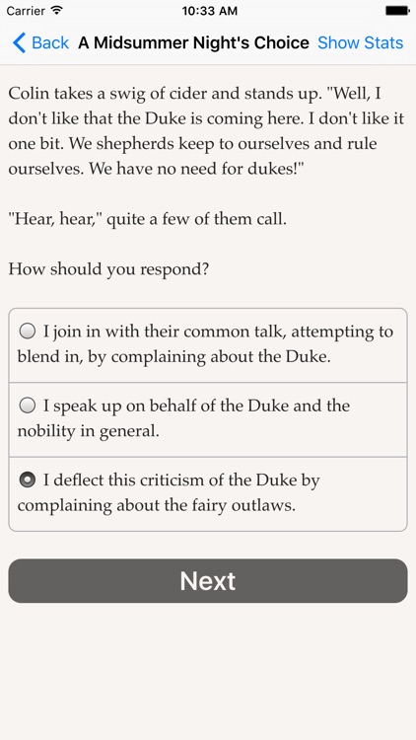This screenshot has height=740, width=416.
Task: Tap the title A Midsummer Night's Choice
Action: point(193,42)
